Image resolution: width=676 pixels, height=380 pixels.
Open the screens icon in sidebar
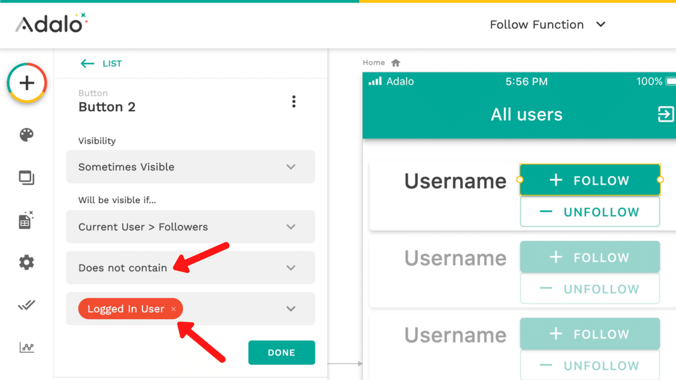(26, 178)
